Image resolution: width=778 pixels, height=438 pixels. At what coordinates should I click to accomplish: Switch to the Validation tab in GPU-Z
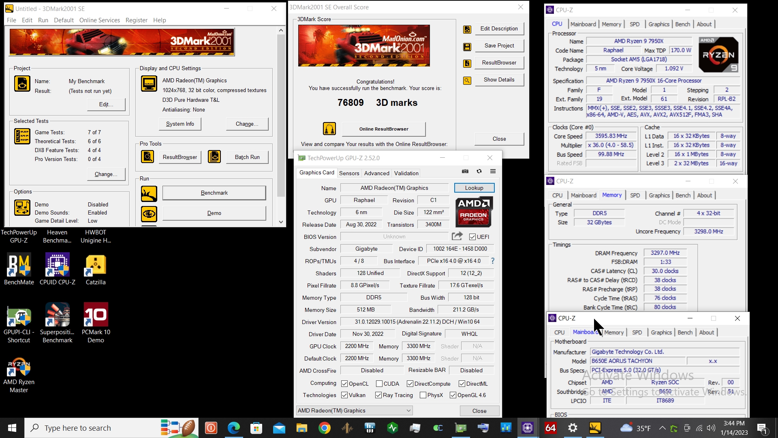[x=406, y=173]
